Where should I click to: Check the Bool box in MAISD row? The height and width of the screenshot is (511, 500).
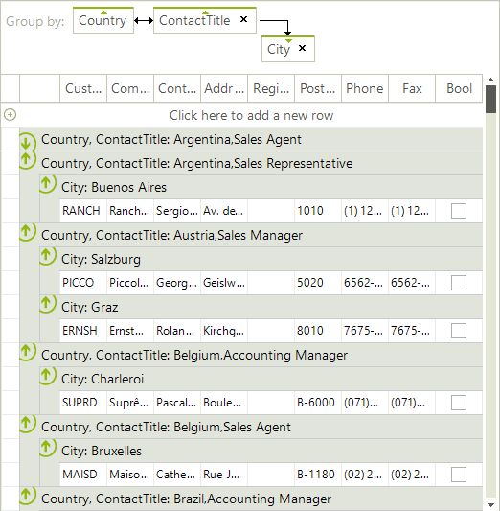(x=459, y=475)
